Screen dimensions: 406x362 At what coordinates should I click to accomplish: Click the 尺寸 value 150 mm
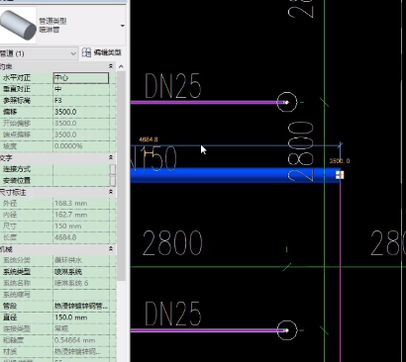point(81,226)
